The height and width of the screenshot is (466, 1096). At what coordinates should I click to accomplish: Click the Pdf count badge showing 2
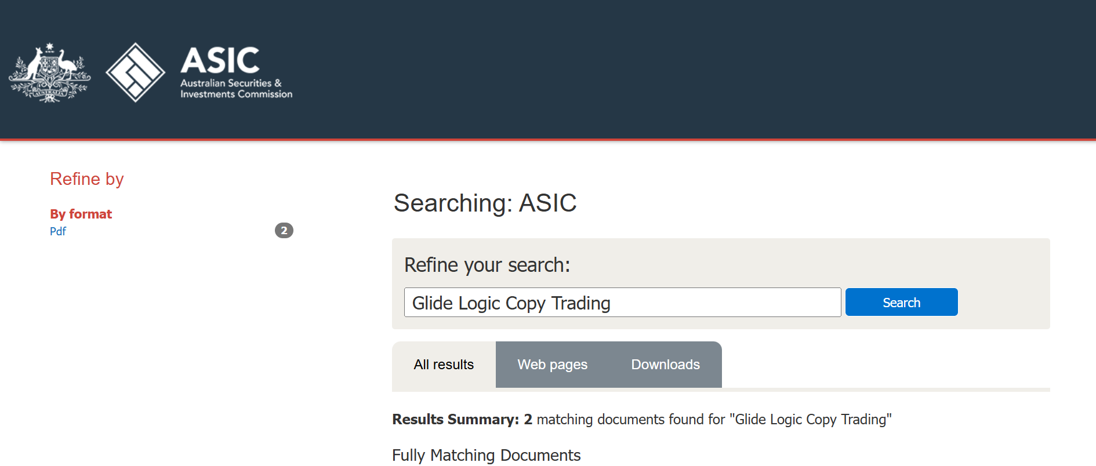tap(284, 231)
